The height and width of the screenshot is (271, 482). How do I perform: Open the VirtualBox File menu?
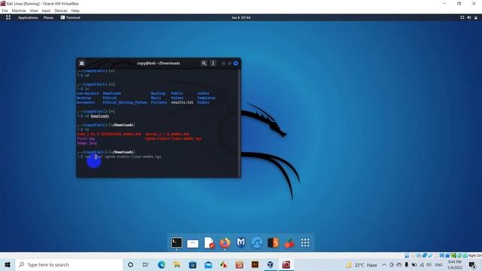coord(5,11)
